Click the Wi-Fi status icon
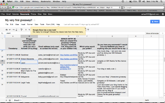Viewport: 165px width, 103px height. pyautogui.click(x=140, y=2)
